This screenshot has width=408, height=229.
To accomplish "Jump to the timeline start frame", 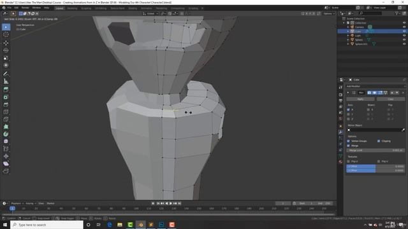I will 158,204.
